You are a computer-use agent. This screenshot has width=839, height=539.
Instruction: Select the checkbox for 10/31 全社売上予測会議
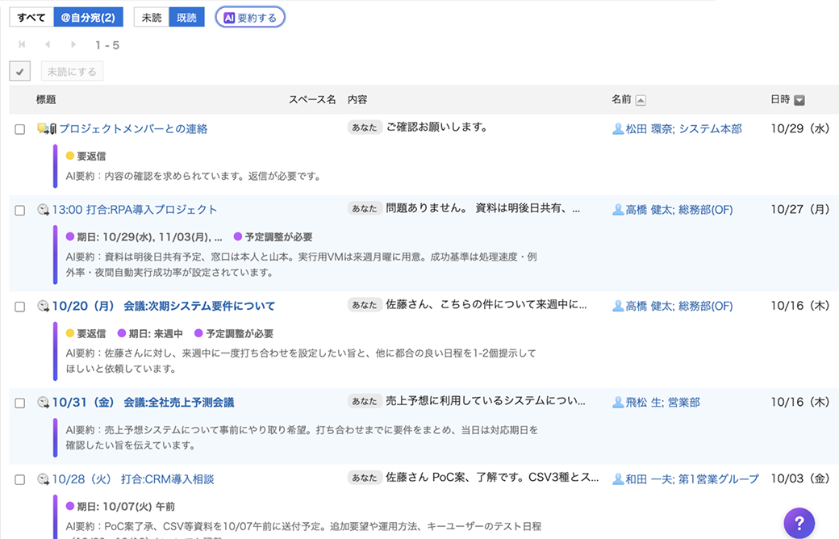pyautogui.click(x=20, y=403)
